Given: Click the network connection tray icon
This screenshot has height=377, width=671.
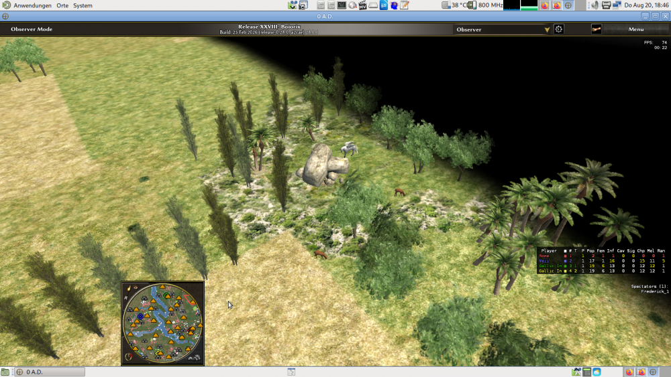Looking at the screenshot, I should click(617, 5).
